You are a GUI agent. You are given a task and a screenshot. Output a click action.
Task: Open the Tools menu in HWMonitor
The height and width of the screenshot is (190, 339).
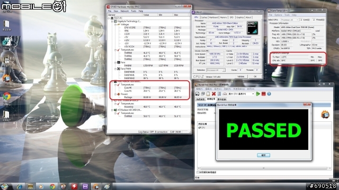coord(133,11)
